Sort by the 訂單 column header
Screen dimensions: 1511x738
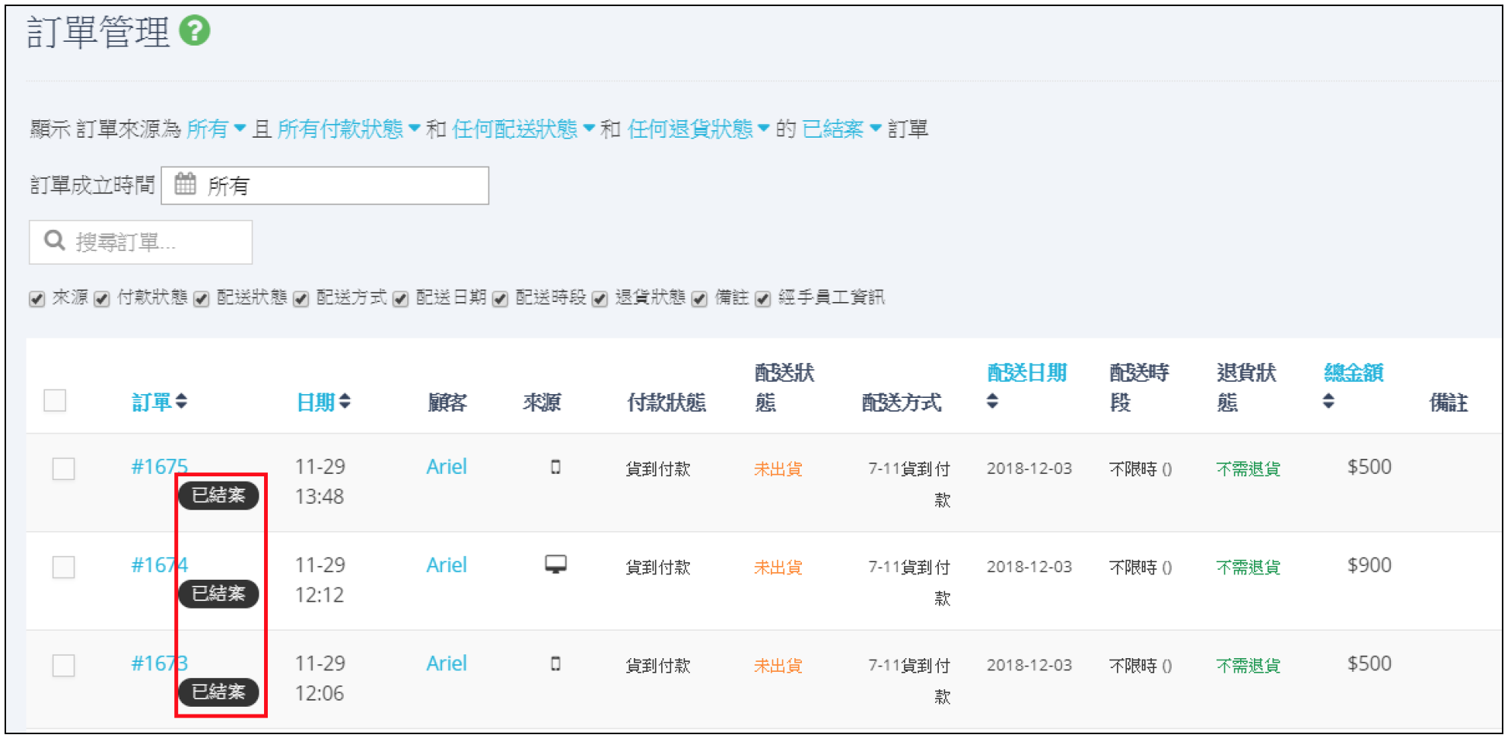click(x=159, y=402)
